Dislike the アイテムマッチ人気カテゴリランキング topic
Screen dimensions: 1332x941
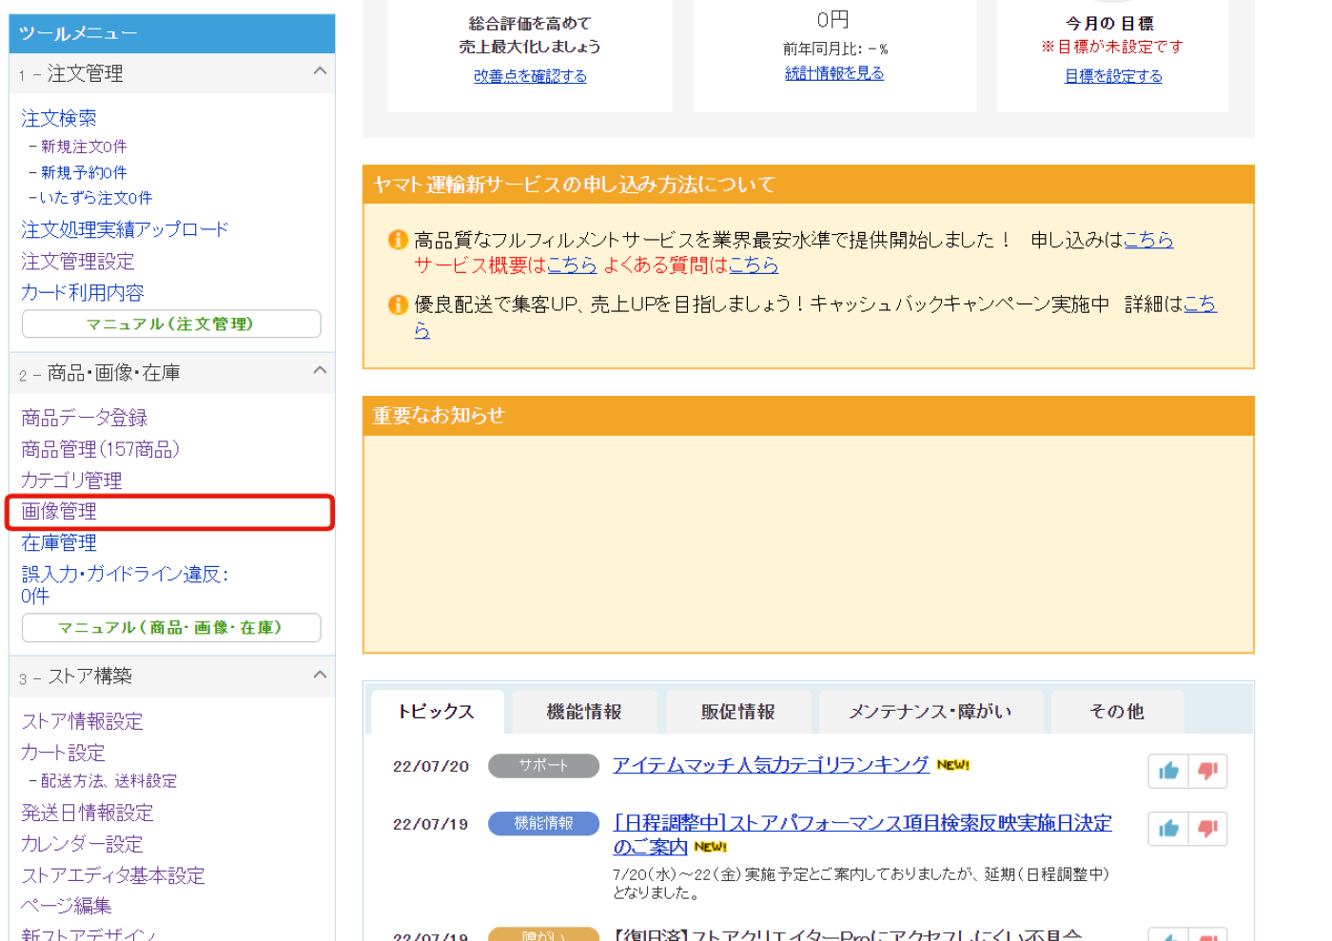pyautogui.click(x=1207, y=771)
